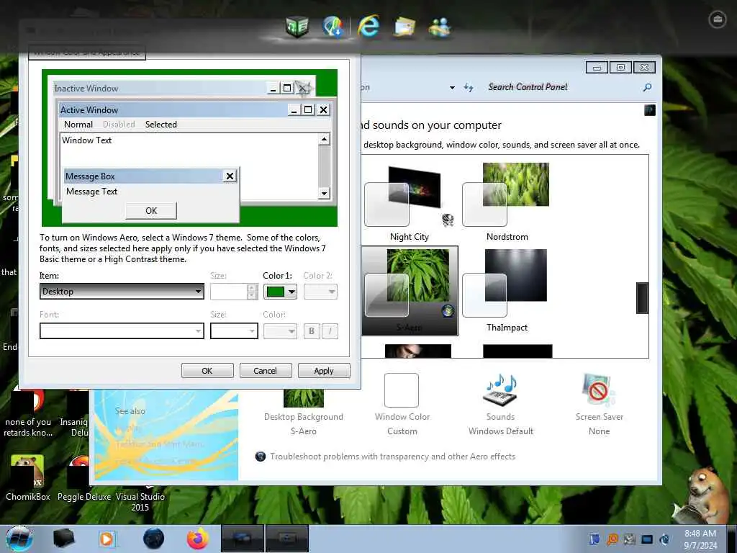Screen dimensions: 737x553
Task: Select the S-Aero theme
Action: pos(409,291)
